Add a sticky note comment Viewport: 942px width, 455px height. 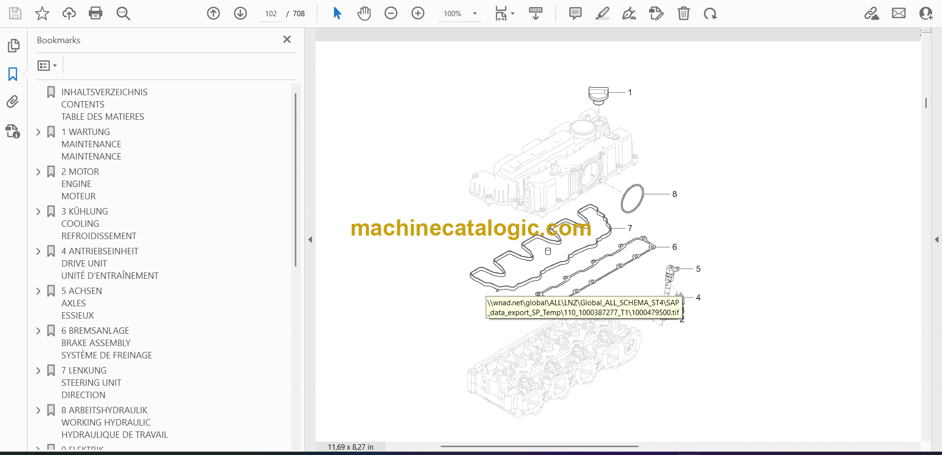click(575, 13)
